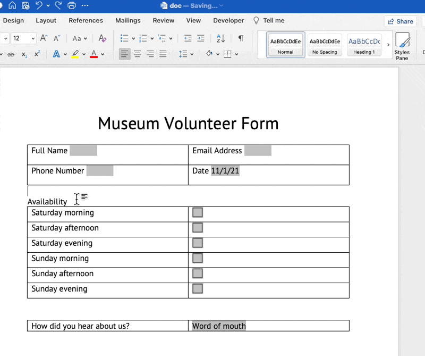This screenshot has height=356, width=425.
Task: Clear all formatting with the eraser icon
Action: pyautogui.click(x=103, y=38)
